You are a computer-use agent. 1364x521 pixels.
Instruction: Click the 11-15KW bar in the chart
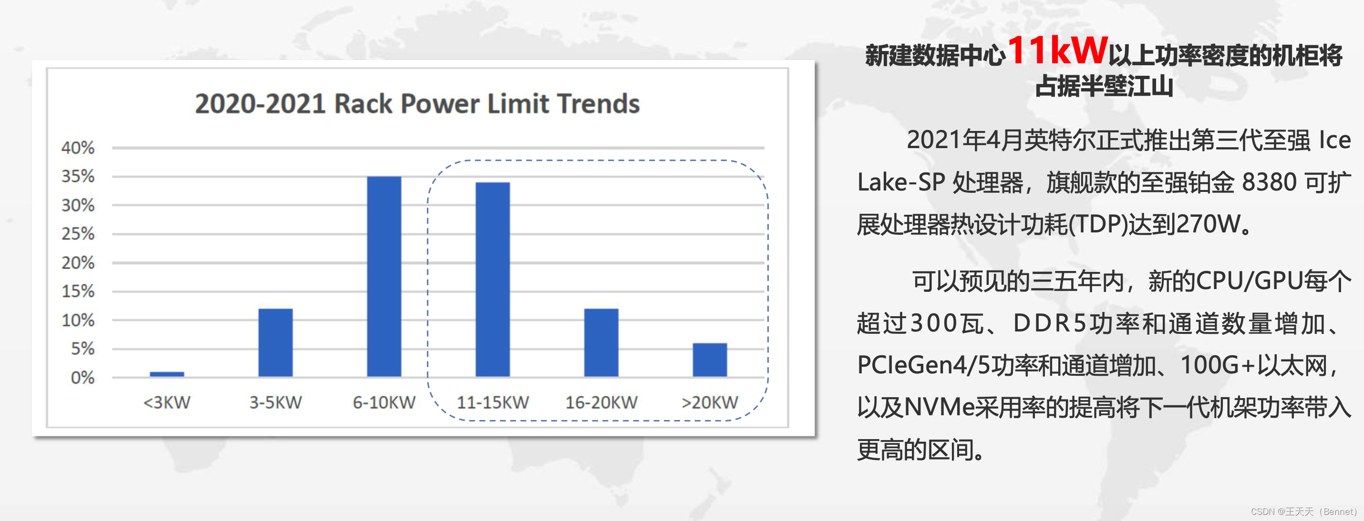(493, 279)
